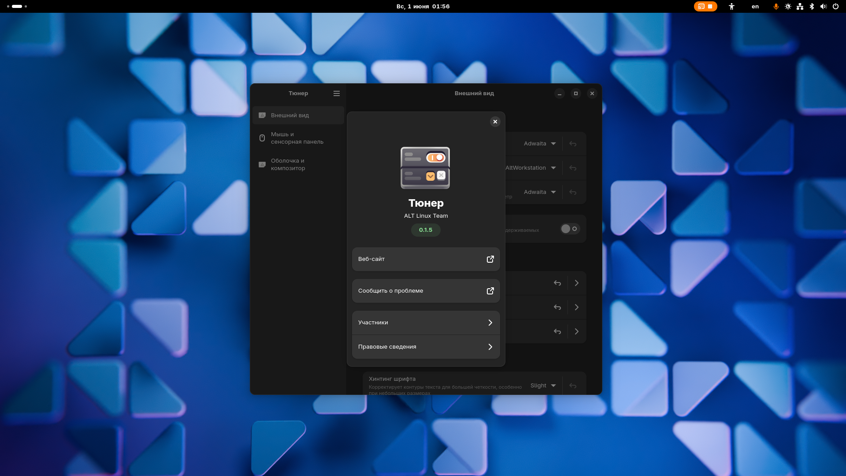Open Сообщить о проблеме row
The height and width of the screenshot is (476, 846).
pos(426,291)
